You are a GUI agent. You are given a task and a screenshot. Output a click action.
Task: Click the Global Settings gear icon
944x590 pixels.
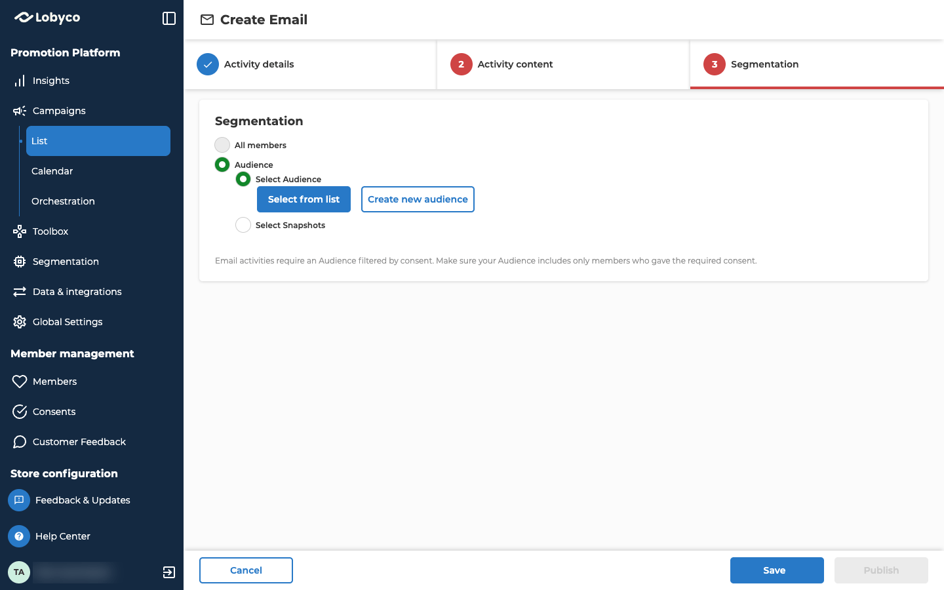click(x=20, y=322)
